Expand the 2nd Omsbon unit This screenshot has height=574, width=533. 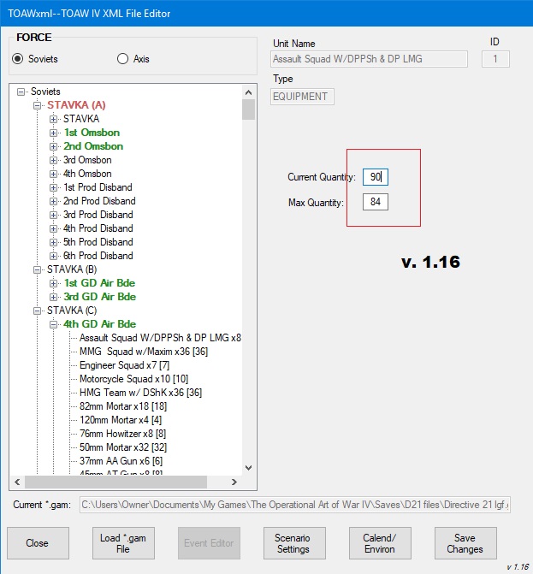tap(53, 146)
